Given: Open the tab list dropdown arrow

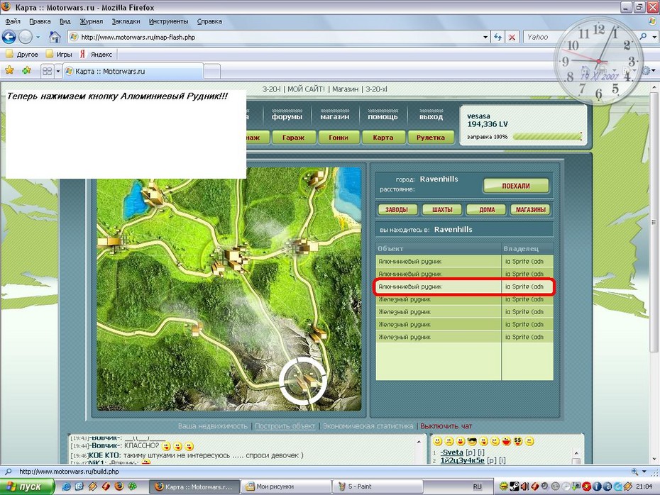Looking at the screenshot, I should click(58, 71).
